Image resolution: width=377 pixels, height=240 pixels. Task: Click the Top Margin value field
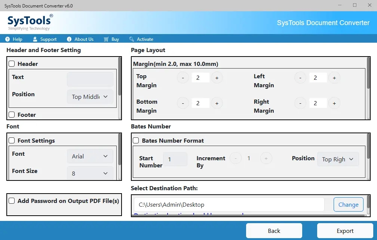tap(200, 78)
